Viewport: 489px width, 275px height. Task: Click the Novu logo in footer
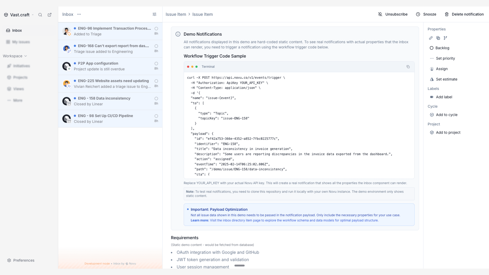pos(127,264)
